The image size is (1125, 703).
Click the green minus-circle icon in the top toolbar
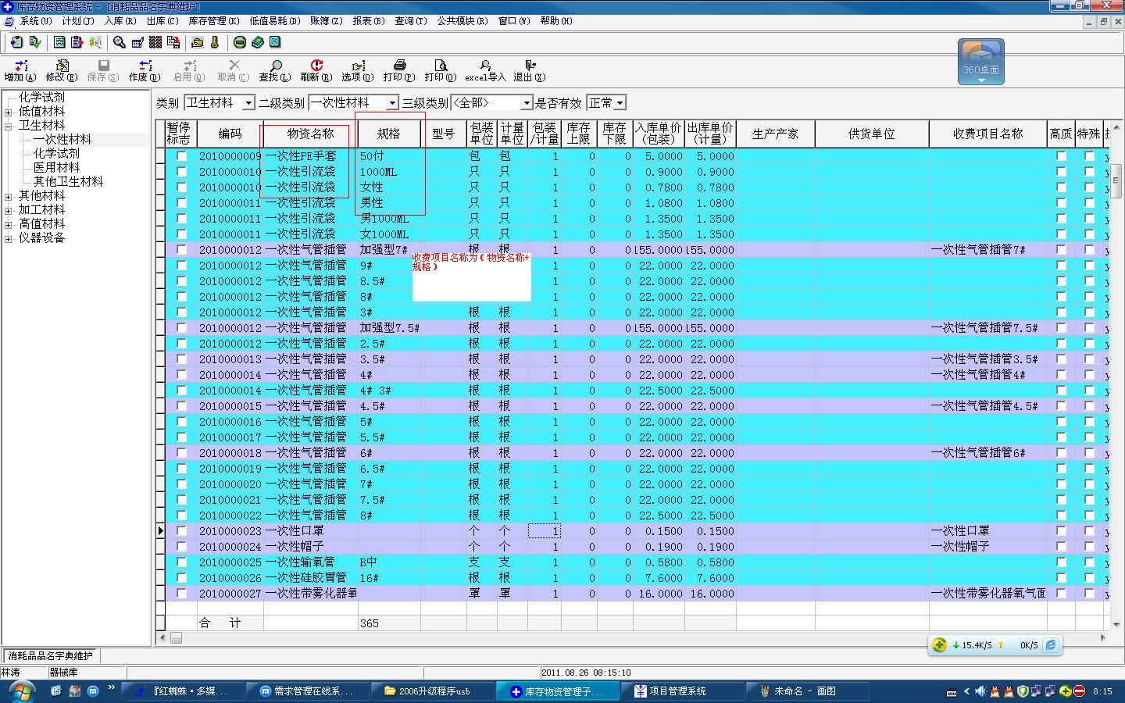coord(240,42)
